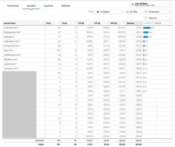
Task: Click the ~$0.55 revenue for blandless.com
Action: pyautogui.click(x=139, y=59)
